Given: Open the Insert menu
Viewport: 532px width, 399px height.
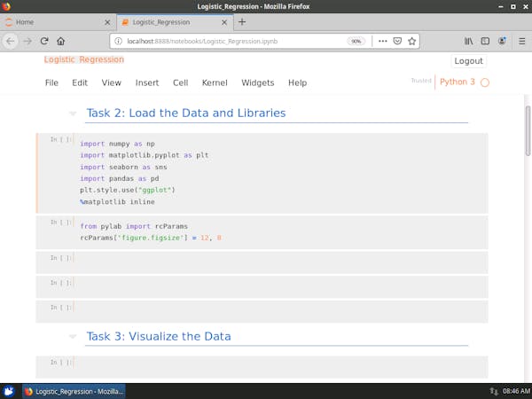Looking at the screenshot, I should [x=147, y=82].
